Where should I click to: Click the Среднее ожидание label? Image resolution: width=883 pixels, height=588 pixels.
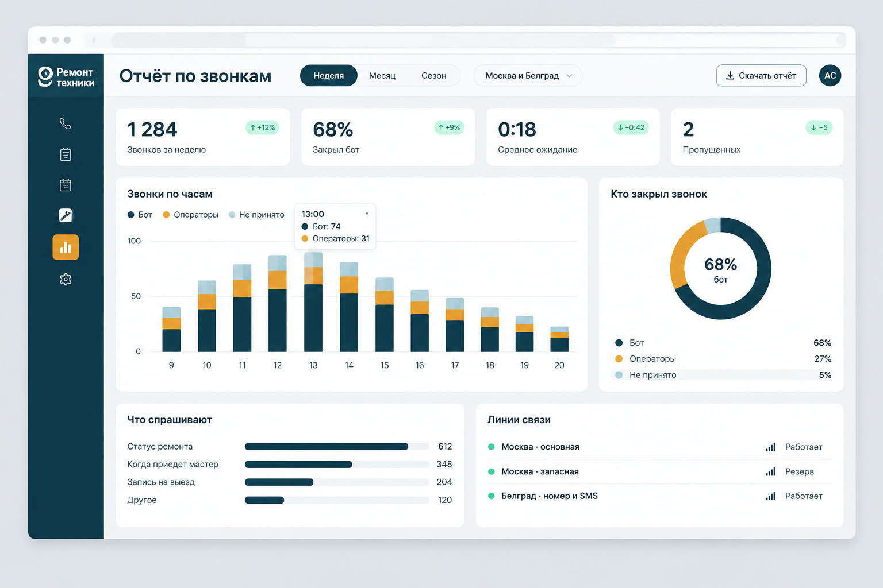click(x=538, y=150)
